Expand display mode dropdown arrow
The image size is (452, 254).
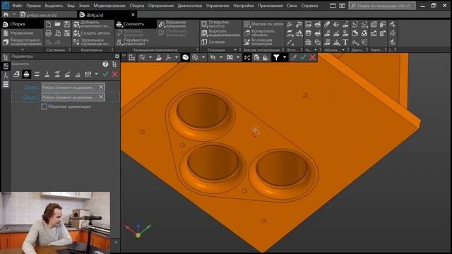pos(203,58)
